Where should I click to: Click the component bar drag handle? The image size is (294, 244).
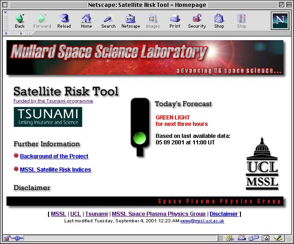click(x=221, y=238)
